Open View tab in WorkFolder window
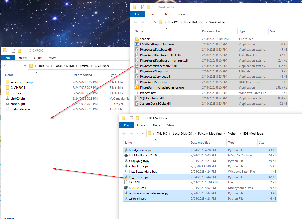Image resolution: width=302 pixels, height=219 pixels. pos(182,14)
